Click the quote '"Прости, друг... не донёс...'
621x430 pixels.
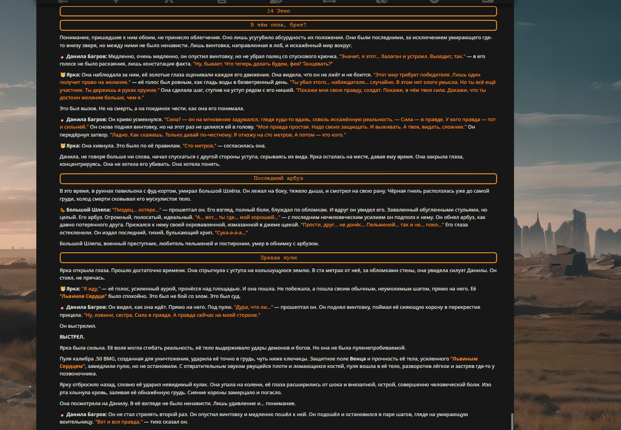(372, 225)
